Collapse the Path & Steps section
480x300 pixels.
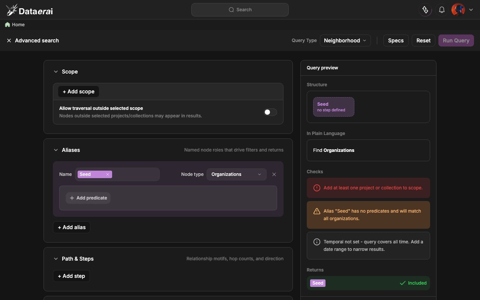(x=56, y=259)
